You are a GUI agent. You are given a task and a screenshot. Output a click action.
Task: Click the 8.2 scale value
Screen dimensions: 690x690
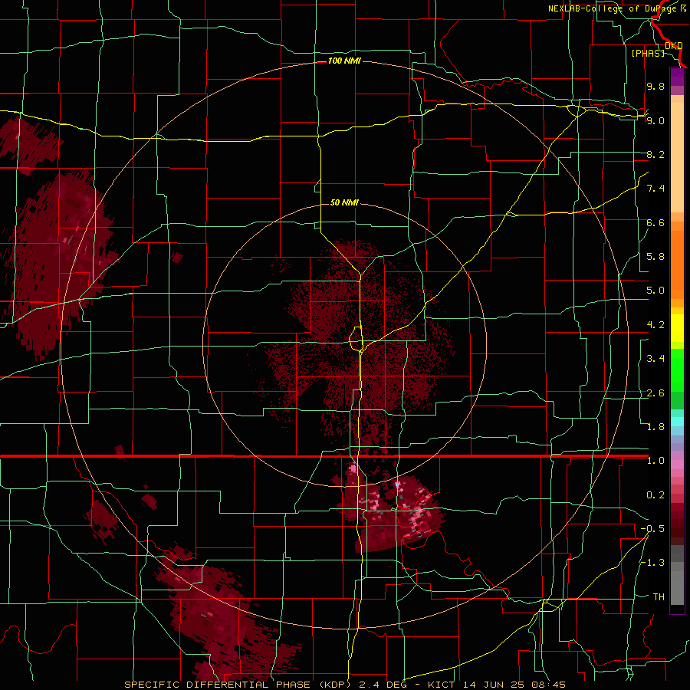click(x=655, y=154)
